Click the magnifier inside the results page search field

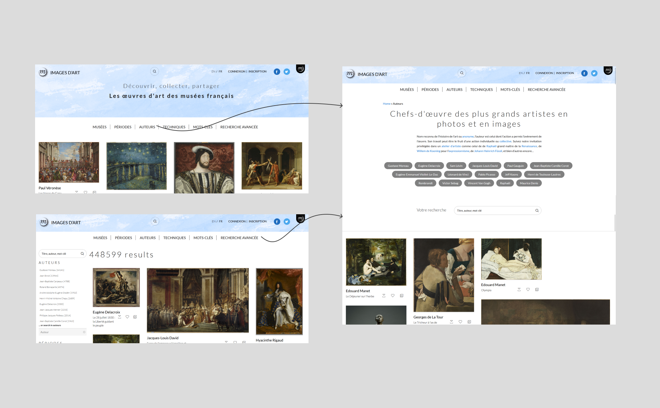[x=82, y=253]
